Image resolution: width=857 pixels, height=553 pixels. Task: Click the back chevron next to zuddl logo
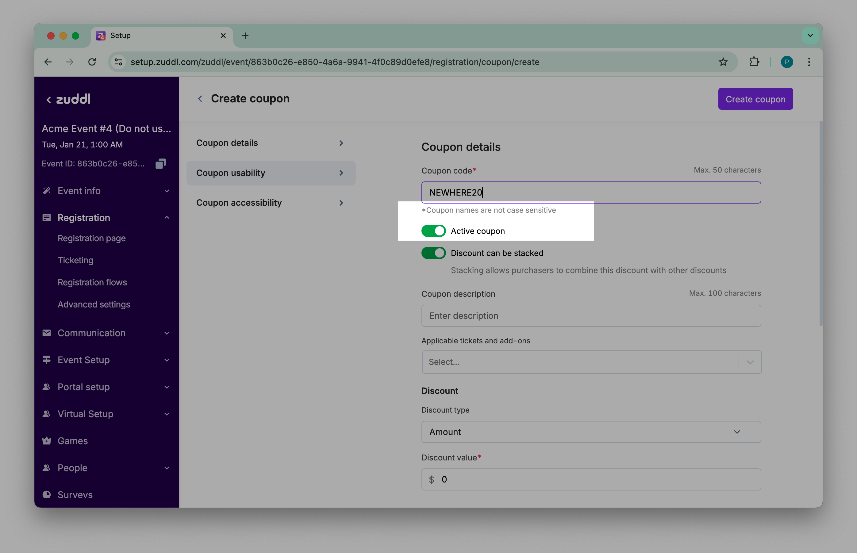pyautogui.click(x=48, y=99)
